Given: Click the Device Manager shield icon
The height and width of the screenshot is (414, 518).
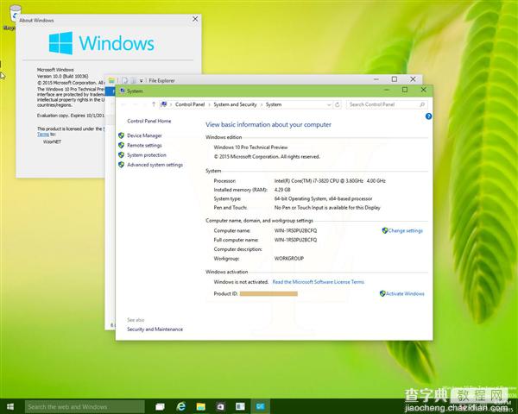Looking at the screenshot, I should click(121, 135).
